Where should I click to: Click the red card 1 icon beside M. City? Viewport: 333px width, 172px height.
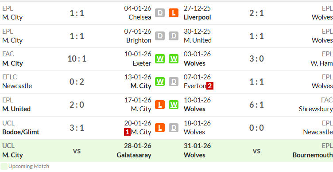127,132
